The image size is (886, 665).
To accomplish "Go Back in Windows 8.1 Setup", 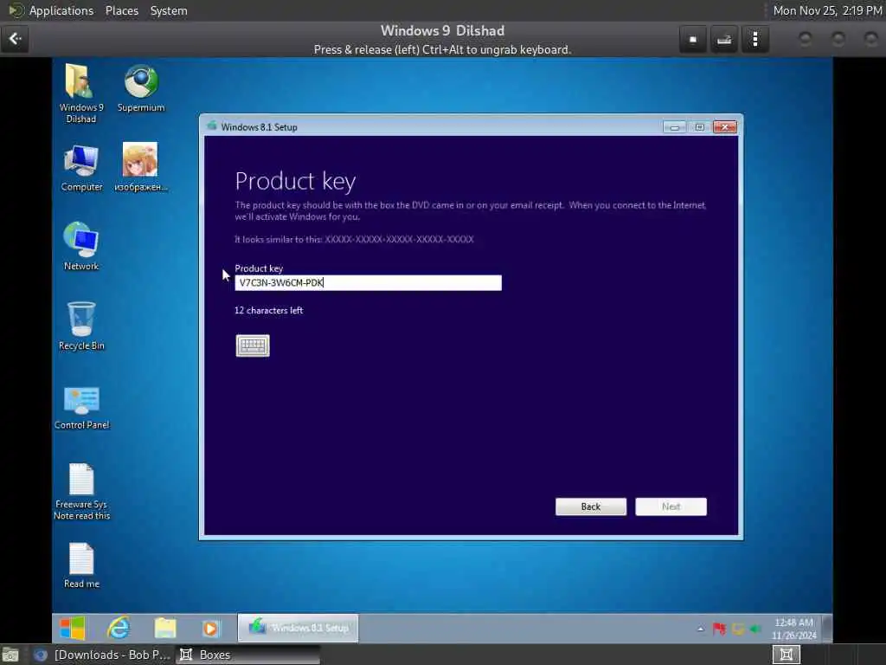I will [590, 507].
